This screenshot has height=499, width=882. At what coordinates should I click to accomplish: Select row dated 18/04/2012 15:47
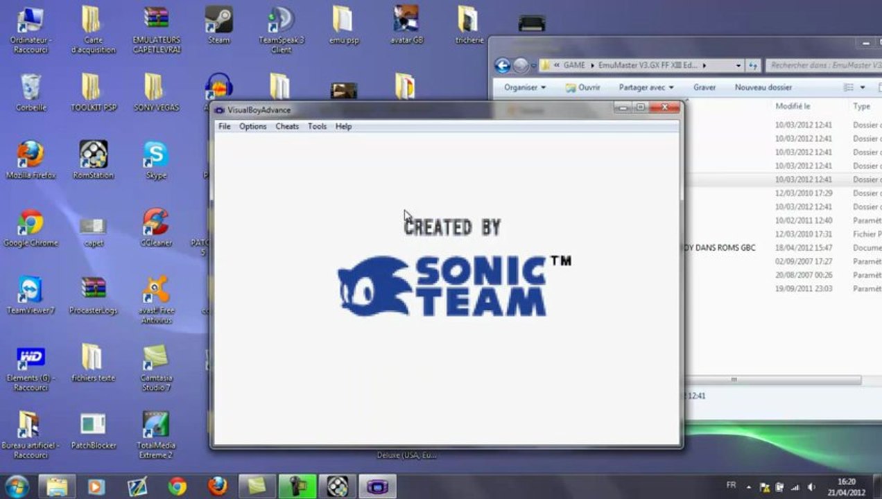[x=782, y=247]
